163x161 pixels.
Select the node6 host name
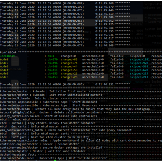point(4,77)
